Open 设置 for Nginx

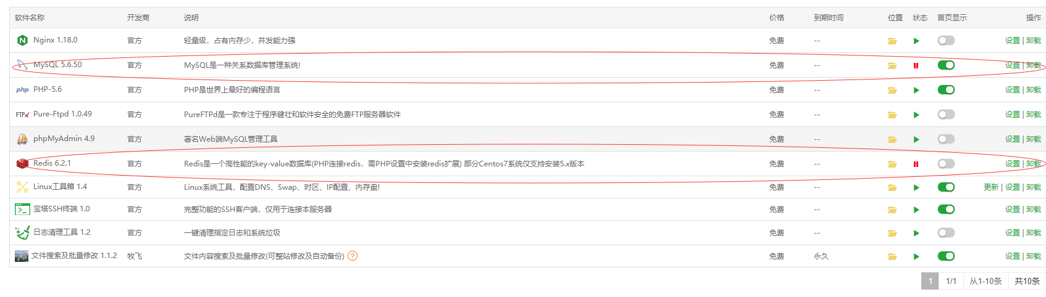[1013, 41]
